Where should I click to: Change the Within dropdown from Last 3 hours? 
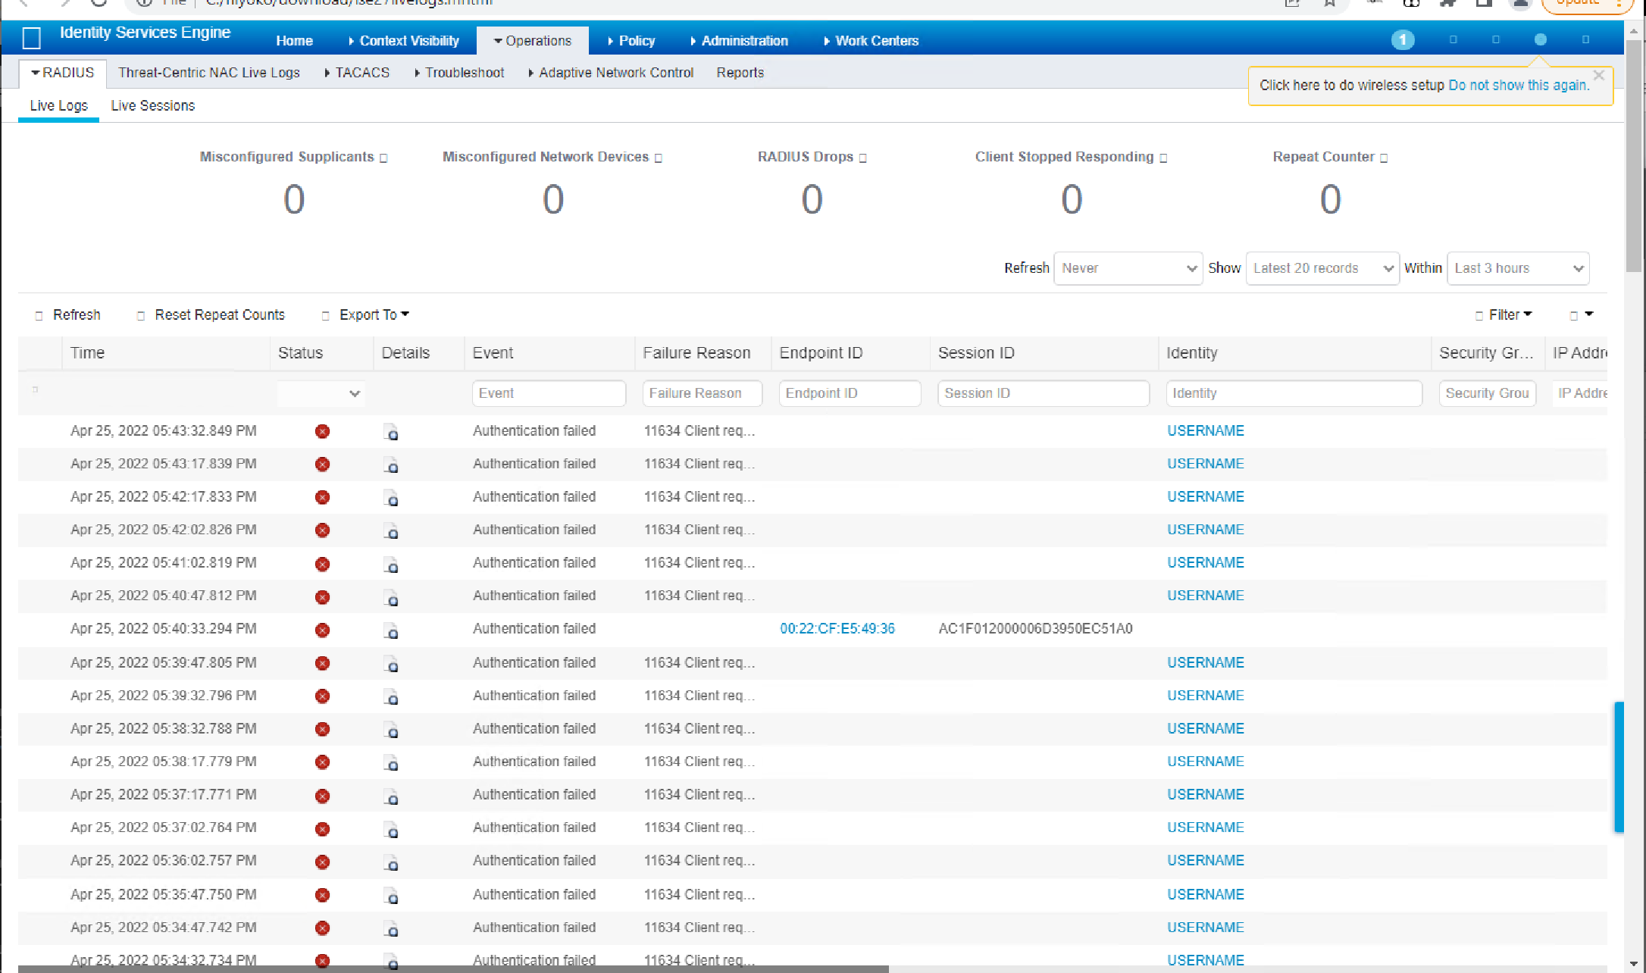1518,267
